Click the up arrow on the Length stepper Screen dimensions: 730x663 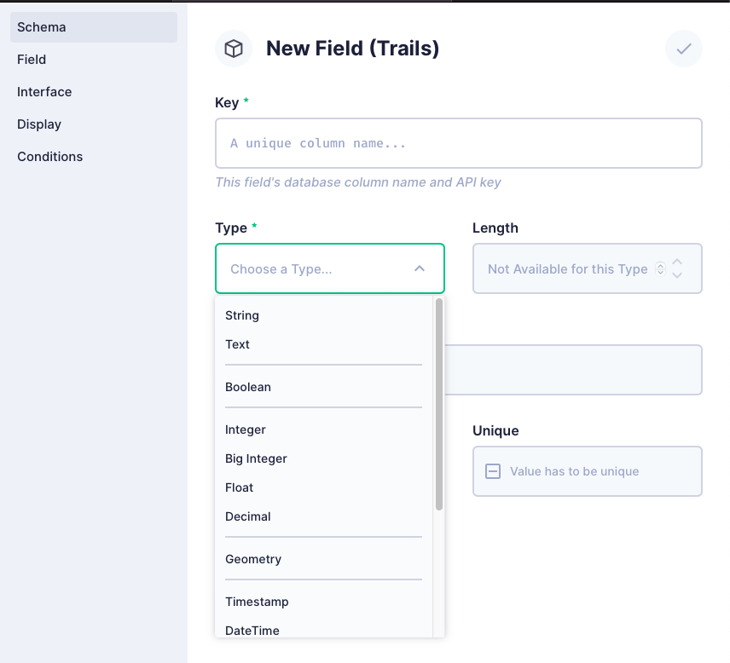pyautogui.click(x=677, y=262)
